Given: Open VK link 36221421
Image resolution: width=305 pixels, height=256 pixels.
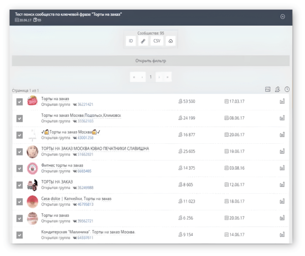Looking at the screenshot, I should pos(85,105).
